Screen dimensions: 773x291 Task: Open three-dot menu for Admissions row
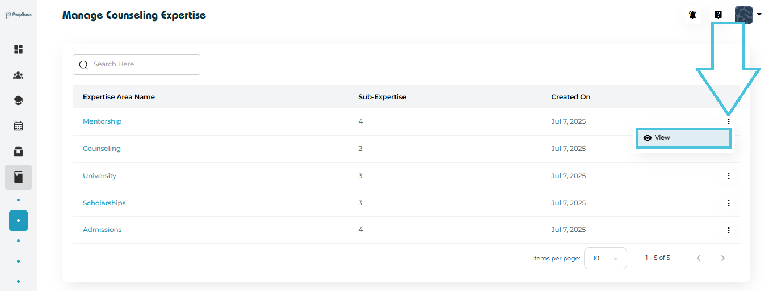coord(728,230)
